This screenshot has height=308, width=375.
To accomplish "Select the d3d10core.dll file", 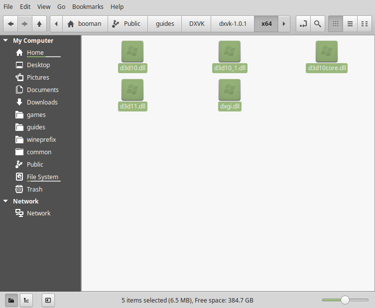I will 327,57.
